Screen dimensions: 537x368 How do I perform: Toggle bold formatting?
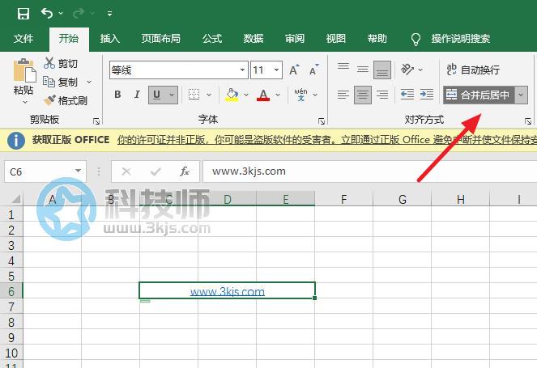(117, 95)
